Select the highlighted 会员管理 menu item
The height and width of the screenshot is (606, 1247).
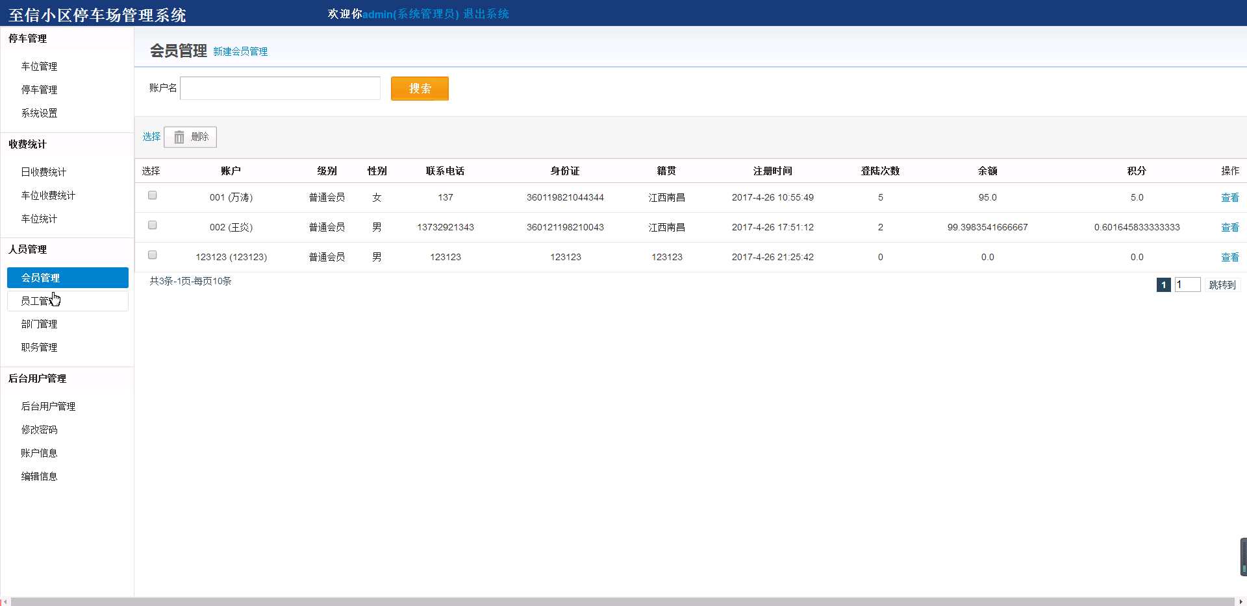pyautogui.click(x=68, y=278)
